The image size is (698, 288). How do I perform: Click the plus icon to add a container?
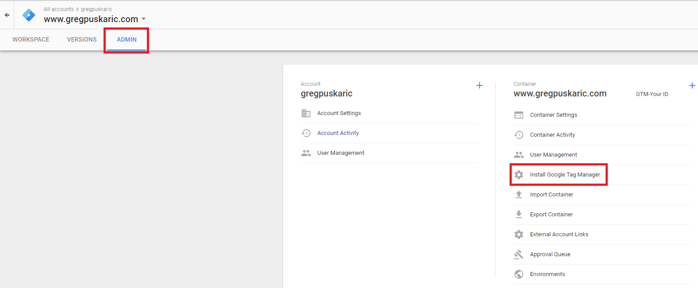(x=692, y=85)
